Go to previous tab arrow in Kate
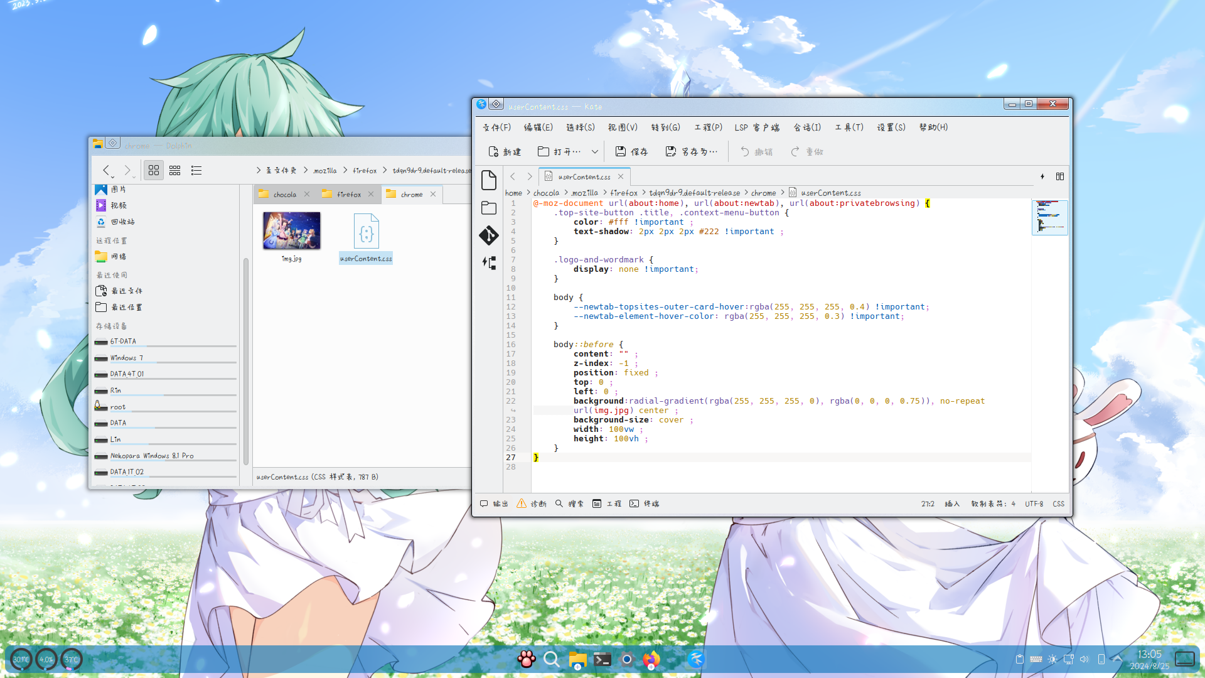This screenshot has width=1205, height=678. pyautogui.click(x=513, y=176)
